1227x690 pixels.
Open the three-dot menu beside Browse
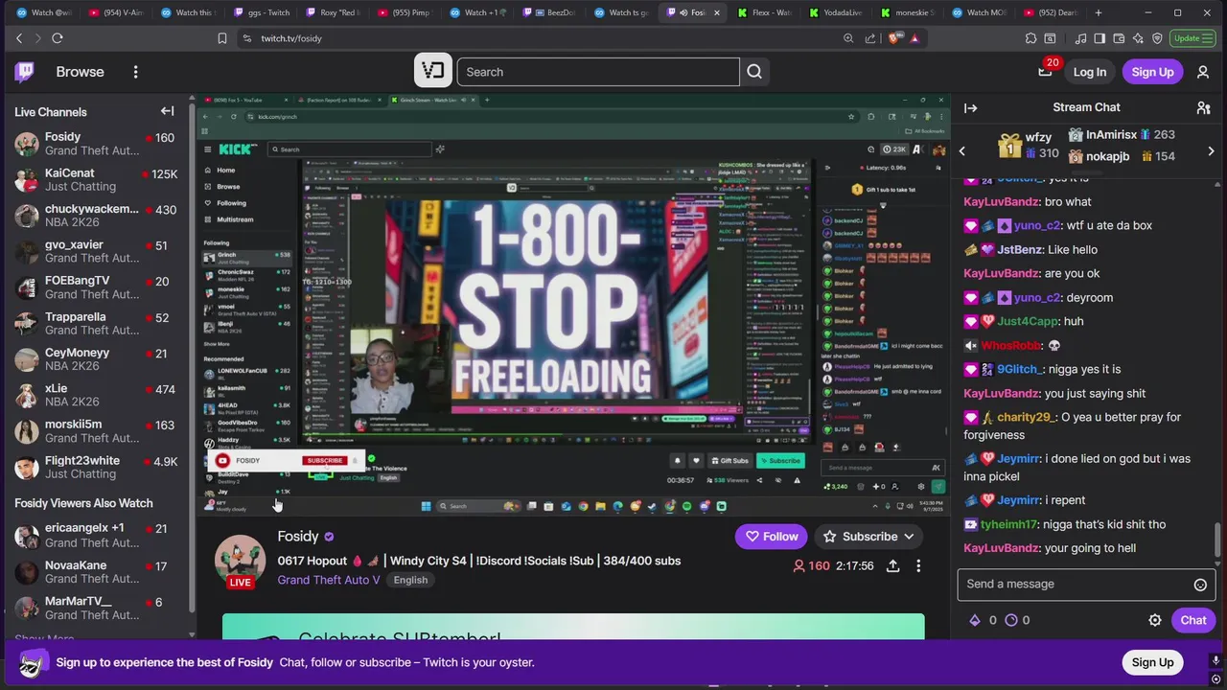coord(135,72)
